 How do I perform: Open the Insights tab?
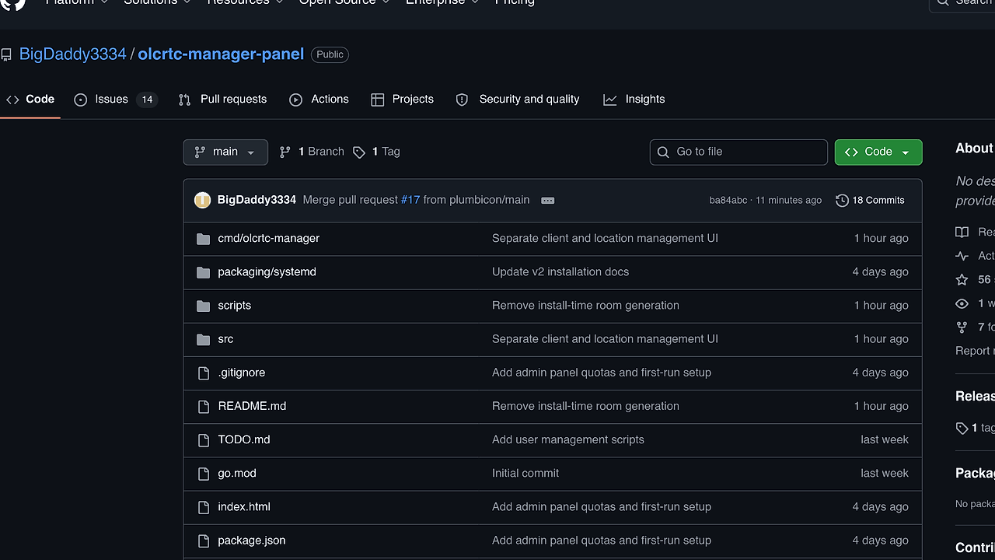634,100
